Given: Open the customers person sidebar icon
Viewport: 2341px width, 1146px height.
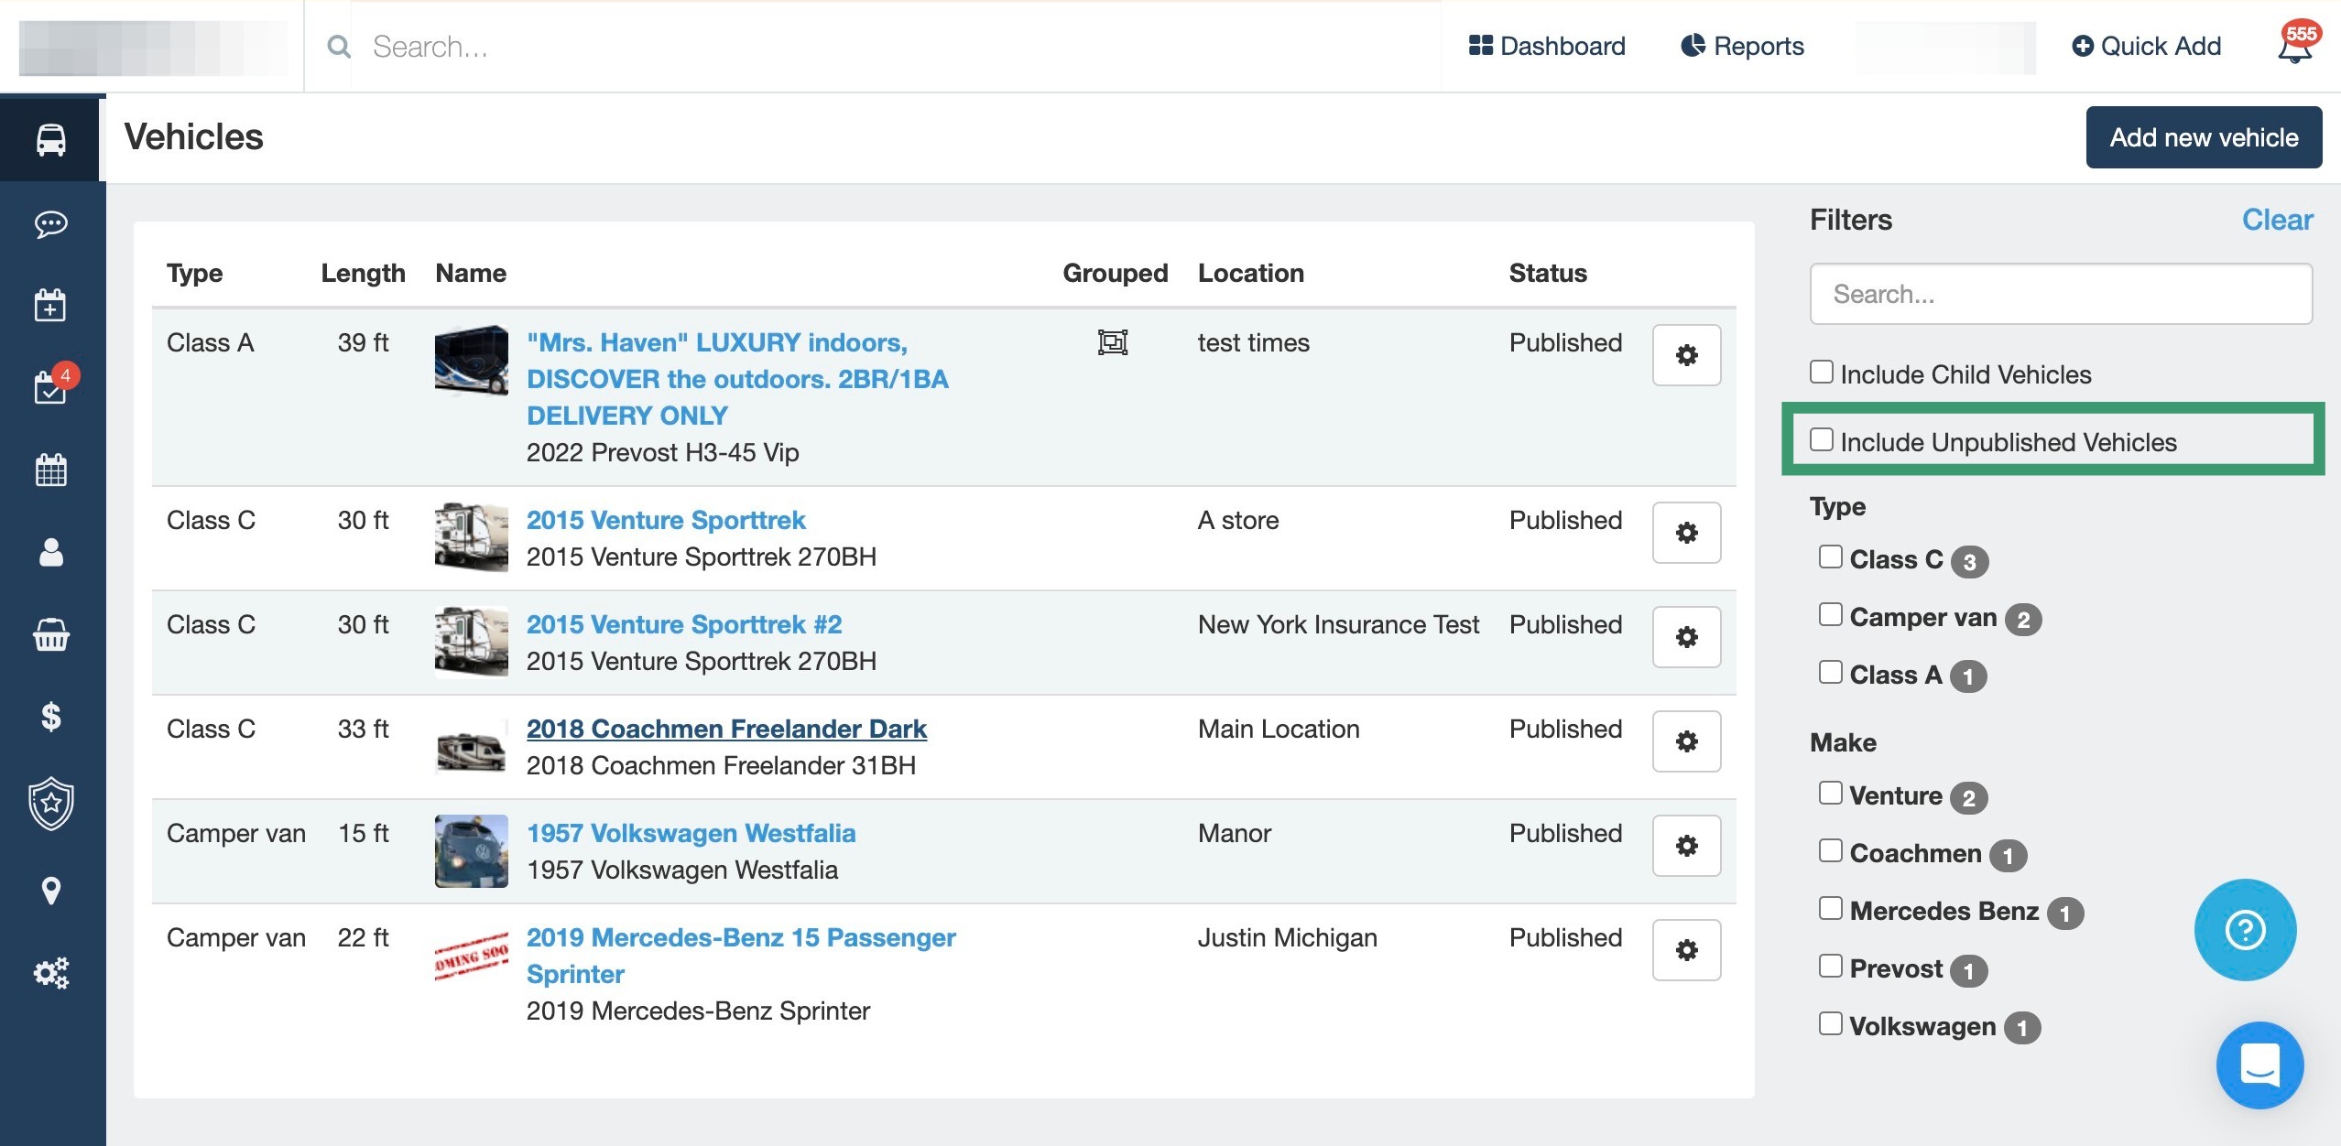Looking at the screenshot, I should coord(51,552).
